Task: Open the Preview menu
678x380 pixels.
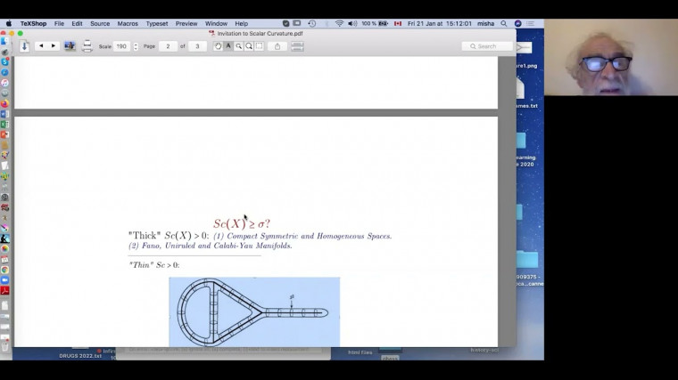Action: coord(186,24)
